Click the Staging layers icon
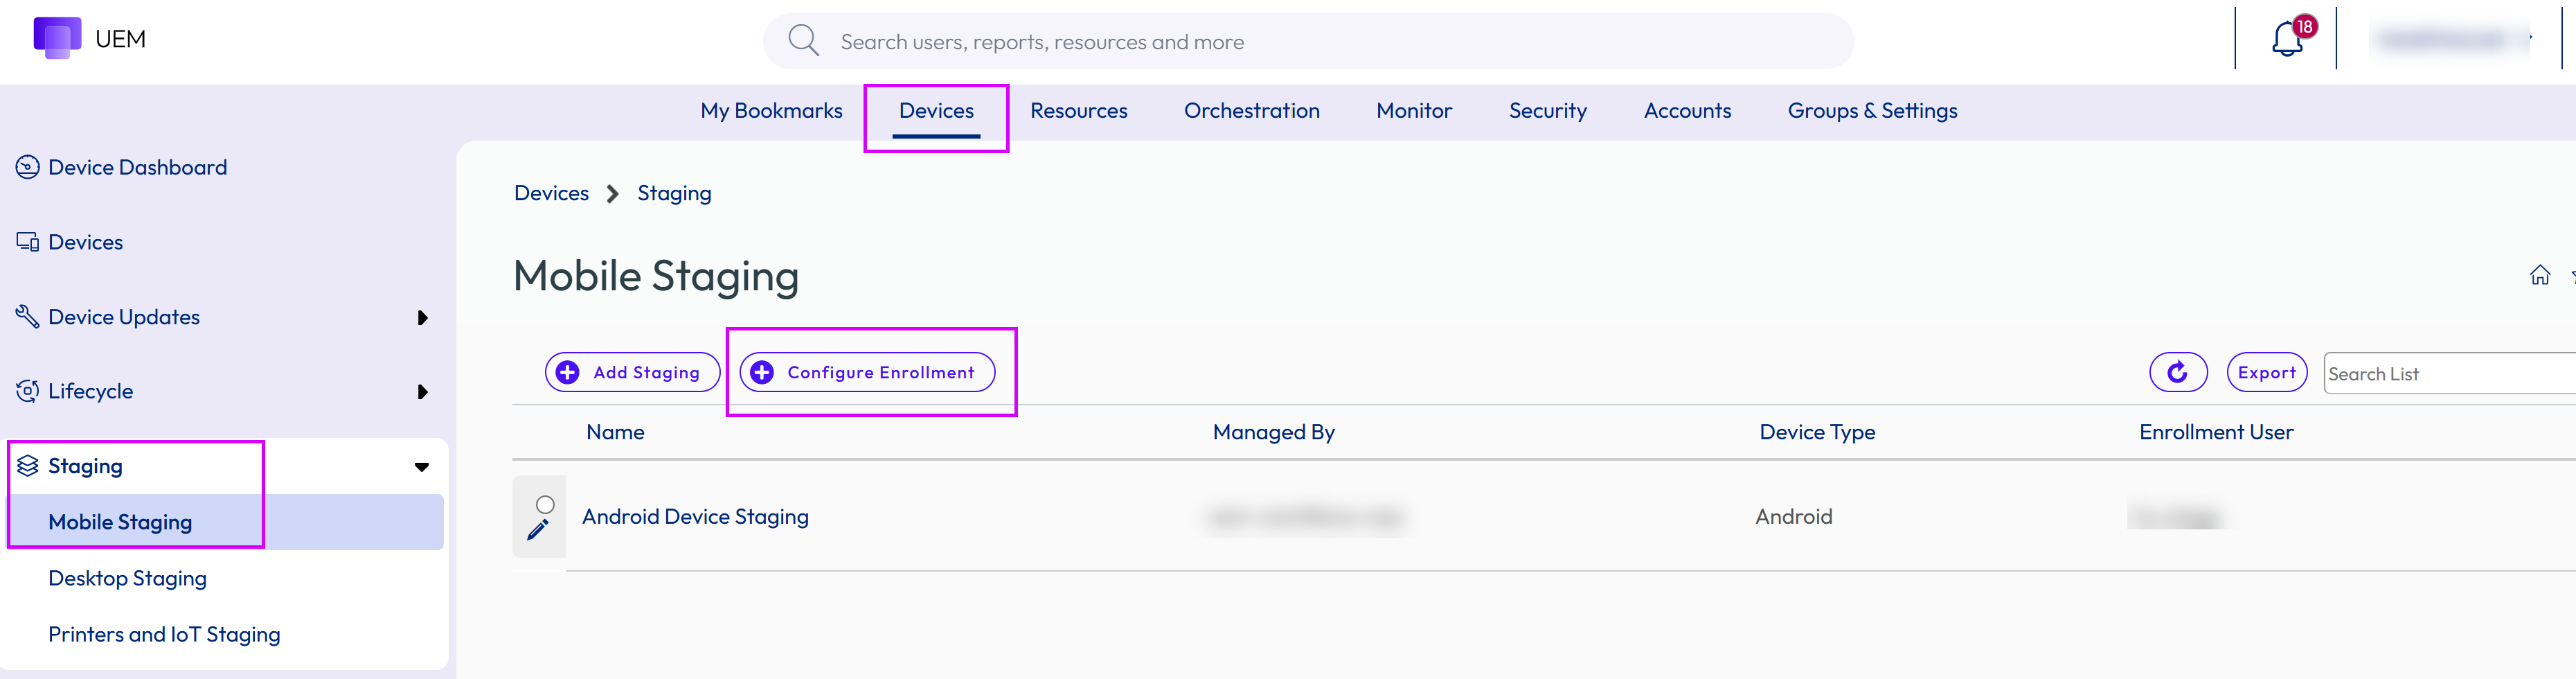The width and height of the screenshot is (2576, 679). (27, 466)
